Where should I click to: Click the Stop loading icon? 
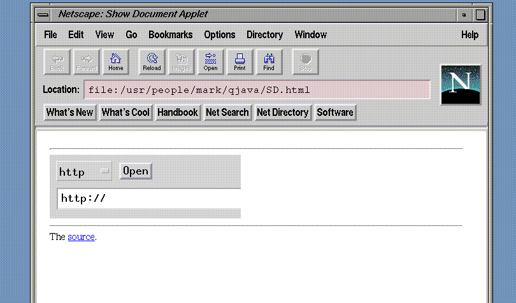(x=305, y=62)
